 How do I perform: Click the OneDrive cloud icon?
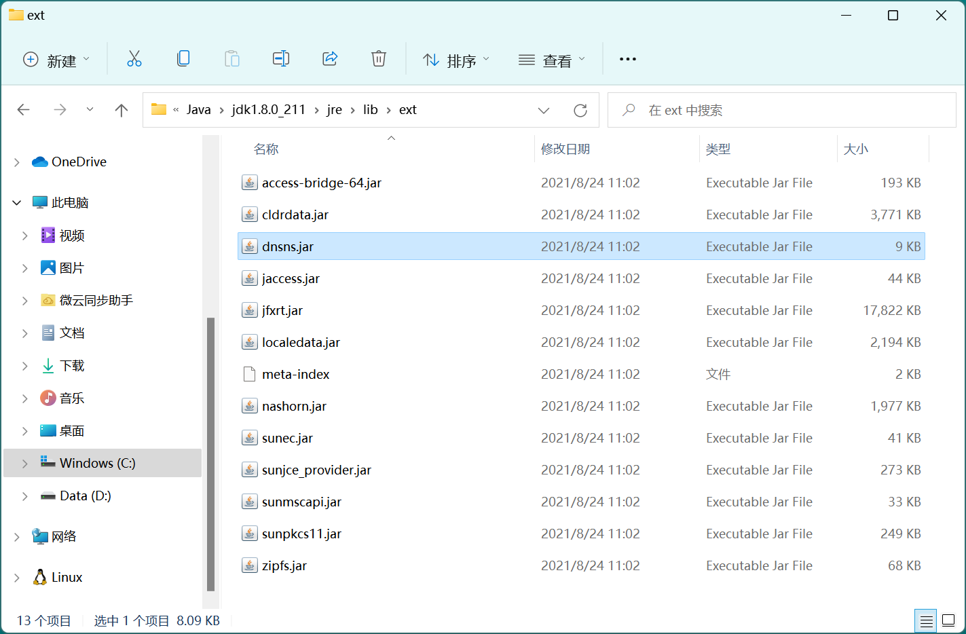tap(40, 162)
